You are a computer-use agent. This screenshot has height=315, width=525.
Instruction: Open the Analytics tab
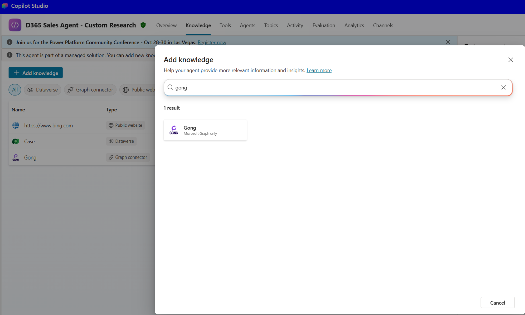[x=354, y=25]
